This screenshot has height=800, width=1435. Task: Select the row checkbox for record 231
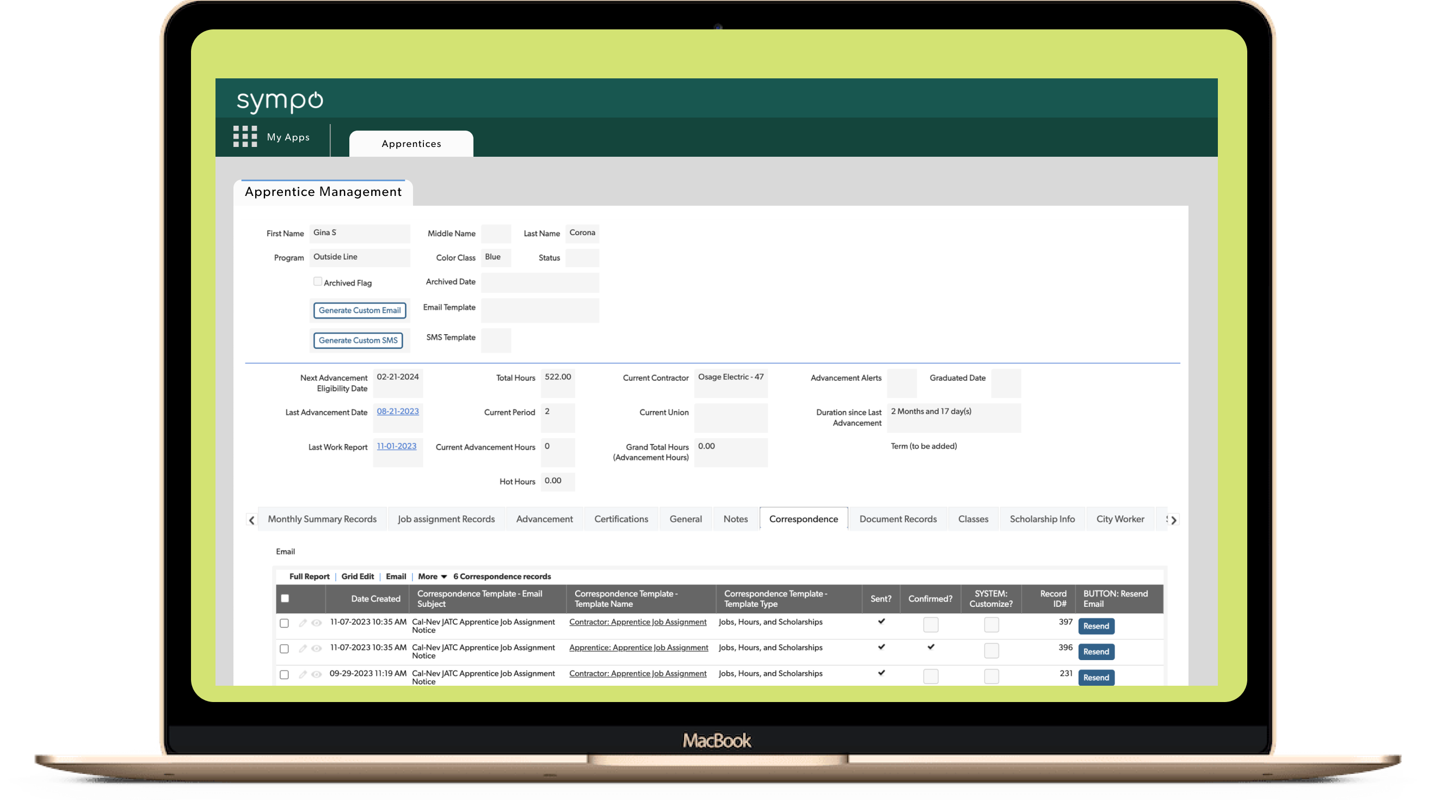tap(284, 674)
